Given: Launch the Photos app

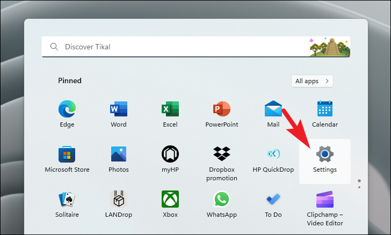Looking at the screenshot, I should click(x=119, y=154).
